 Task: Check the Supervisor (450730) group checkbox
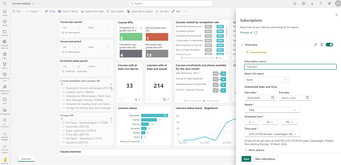(63, 127)
